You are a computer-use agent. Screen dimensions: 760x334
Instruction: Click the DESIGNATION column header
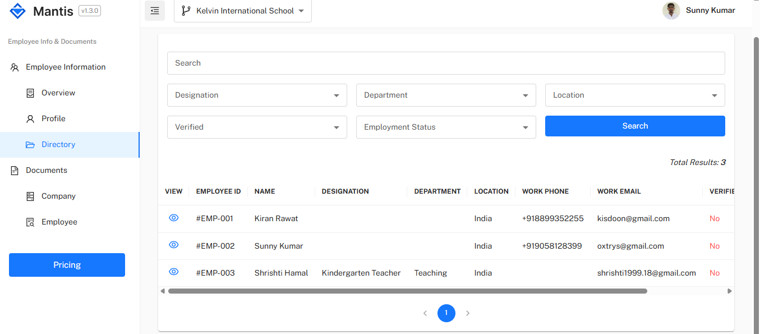[346, 191]
